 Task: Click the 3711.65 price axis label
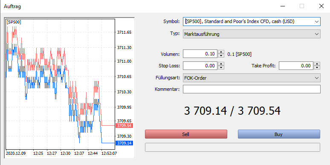coord(124,32)
